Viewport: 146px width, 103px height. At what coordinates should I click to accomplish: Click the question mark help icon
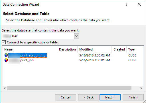point(126,4)
